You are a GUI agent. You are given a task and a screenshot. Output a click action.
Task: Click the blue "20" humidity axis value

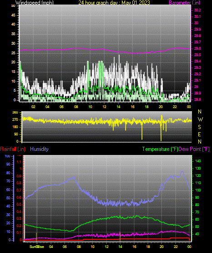click(8, 223)
